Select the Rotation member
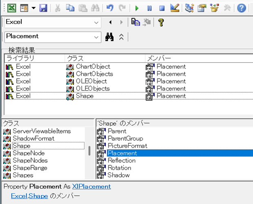Image resolution: width=253 pixels, height=204 pixels. pyautogui.click(x=175, y=168)
